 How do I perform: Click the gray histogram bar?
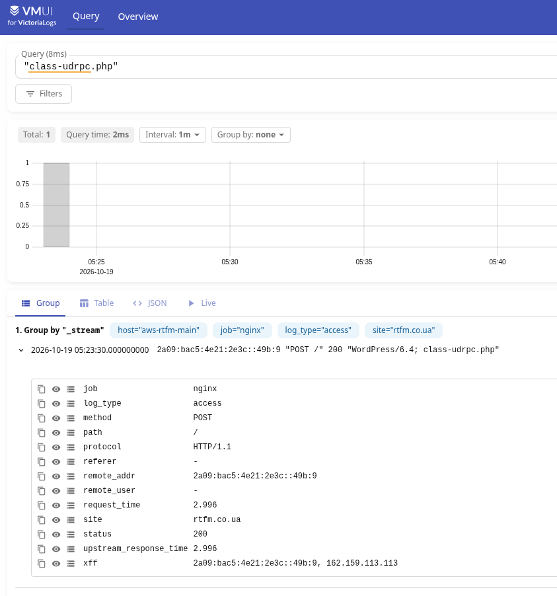[x=56, y=205]
